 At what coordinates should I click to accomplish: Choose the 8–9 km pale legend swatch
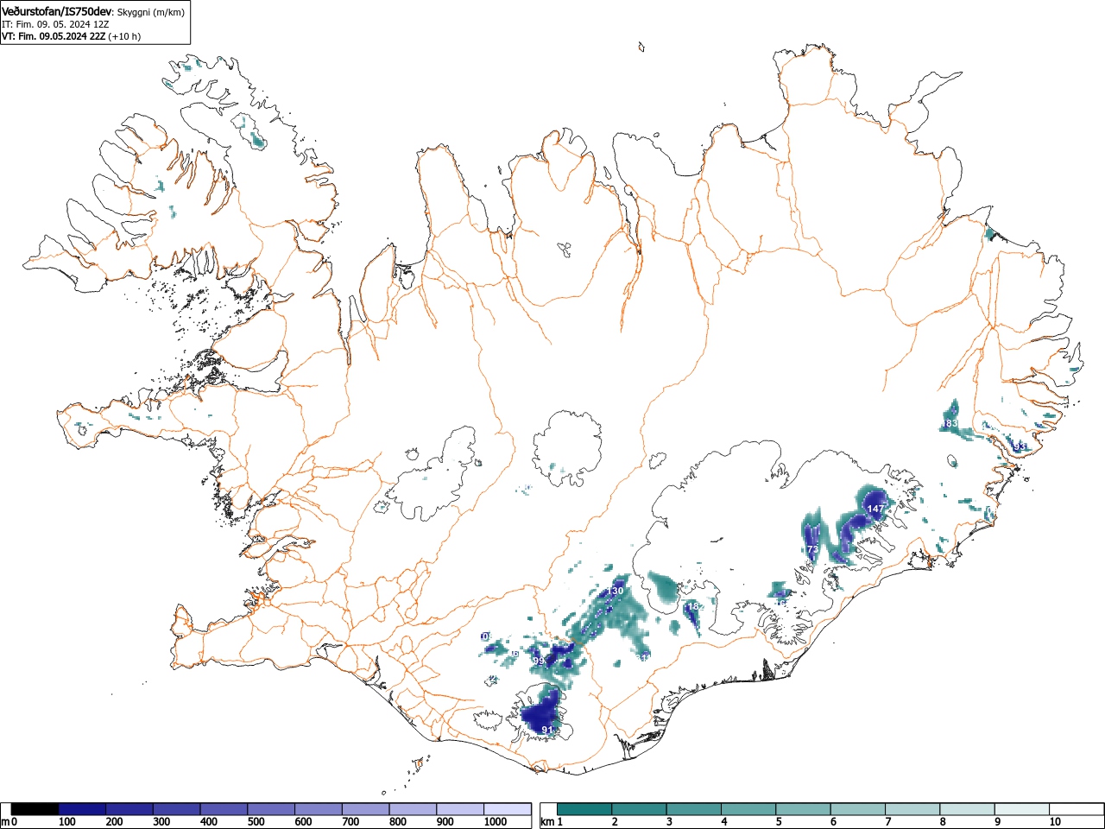(x=969, y=809)
